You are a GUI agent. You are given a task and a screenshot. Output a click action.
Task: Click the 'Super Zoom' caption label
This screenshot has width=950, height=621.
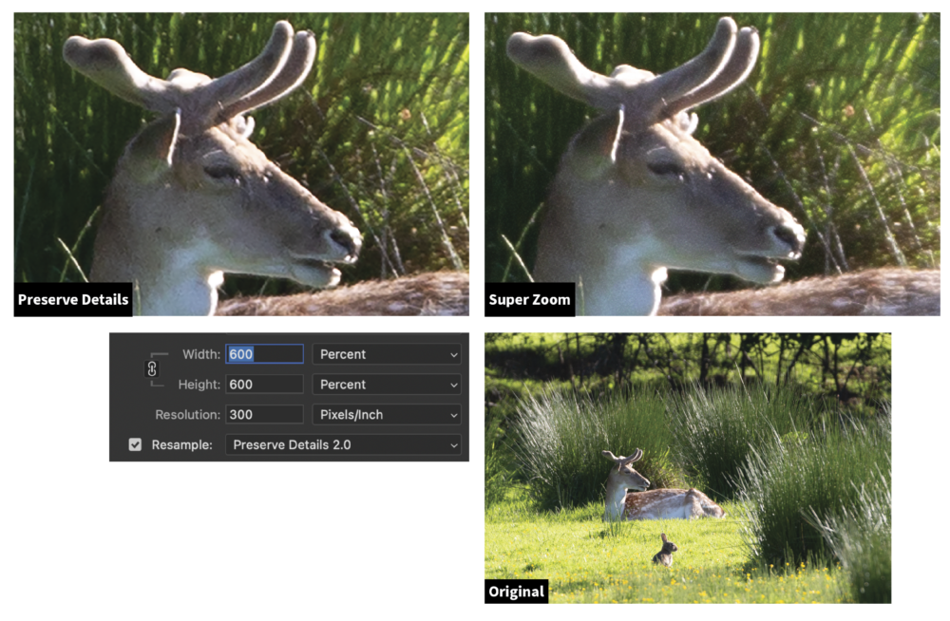(x=529, y=299)
